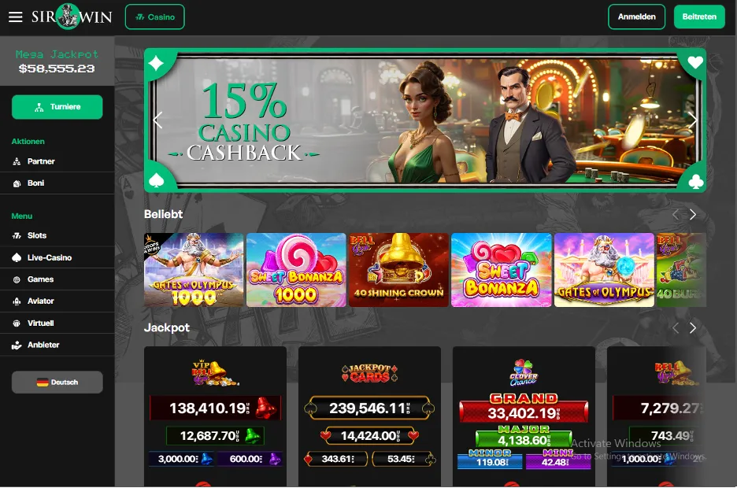Advance the Jackpot carousel to the right

[692, 328]
